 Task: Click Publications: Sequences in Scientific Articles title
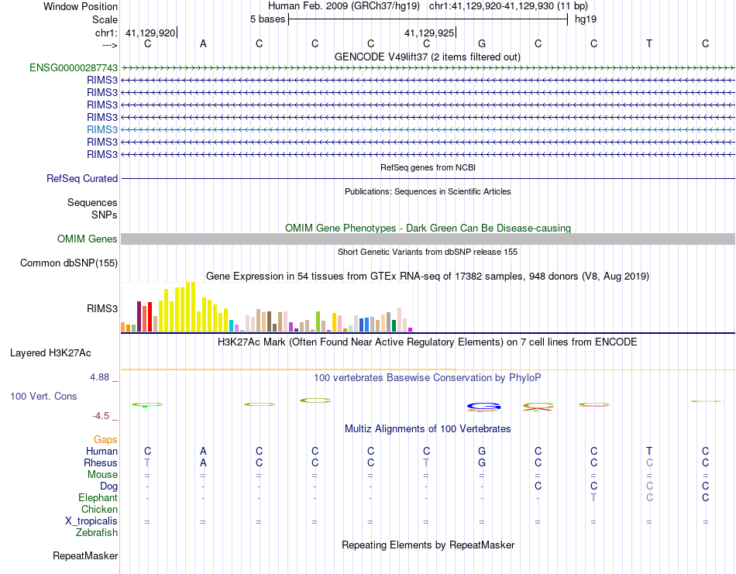(428, 191)
